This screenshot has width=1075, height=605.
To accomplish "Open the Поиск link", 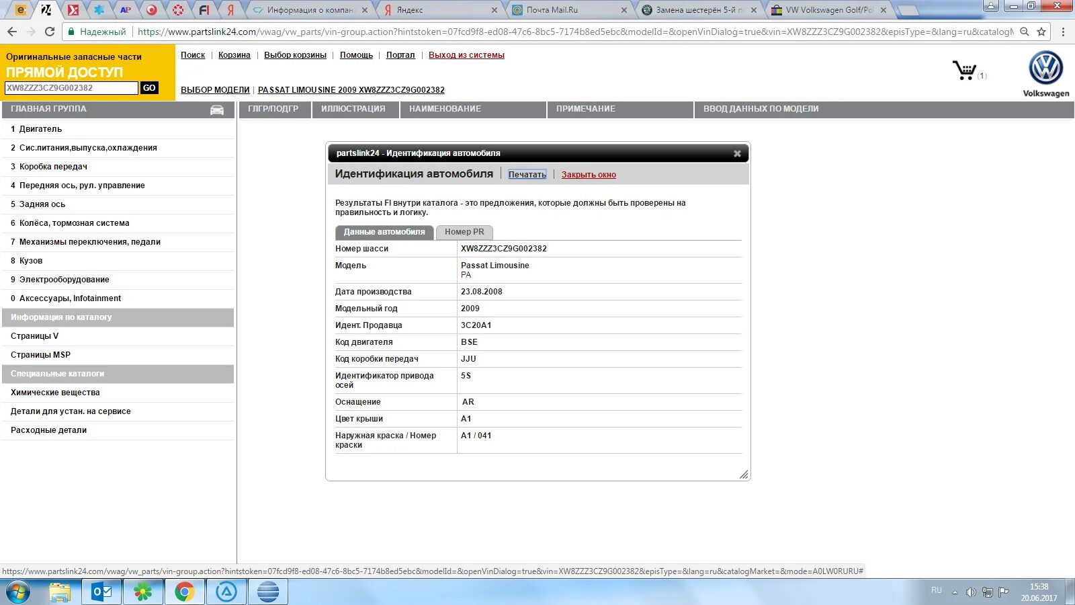I will [193, 55].
